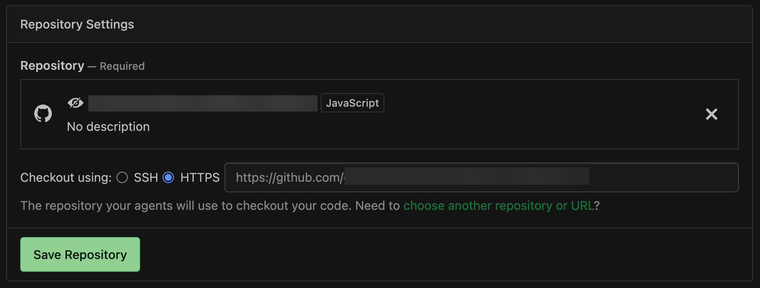Click the agents checkout help text
760x288 pixels.
pyautogui.click(x=210, y=205)
